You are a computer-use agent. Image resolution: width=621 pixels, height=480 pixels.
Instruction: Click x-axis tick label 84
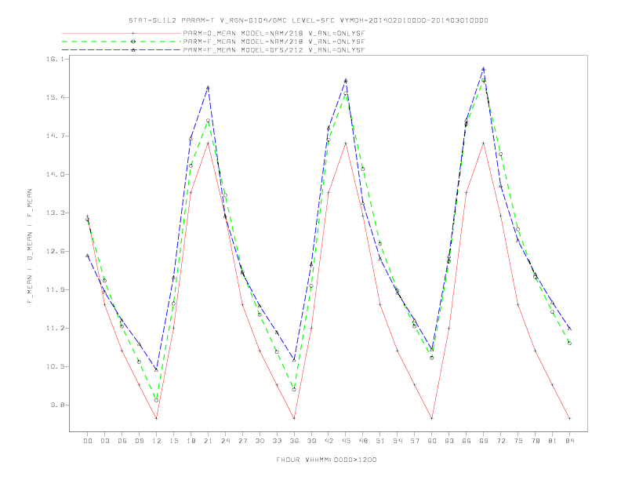[570, 441]
